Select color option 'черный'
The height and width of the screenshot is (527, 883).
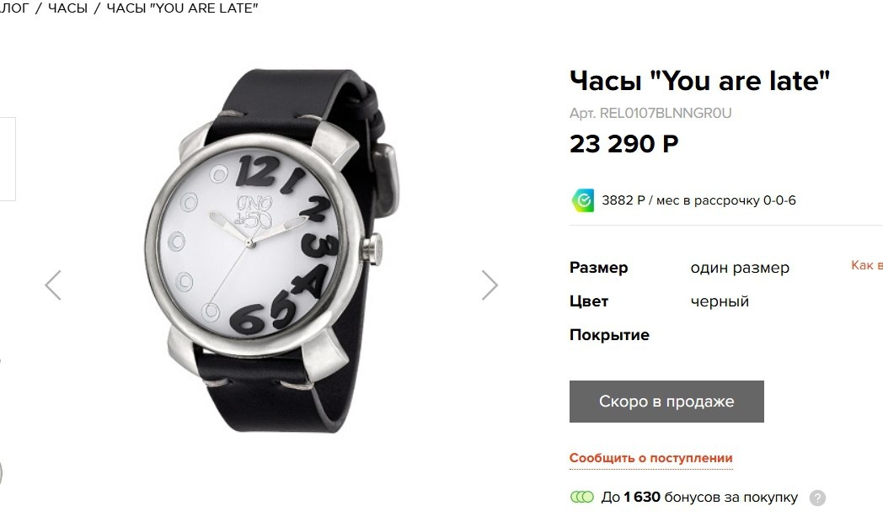tap(720, 301)
